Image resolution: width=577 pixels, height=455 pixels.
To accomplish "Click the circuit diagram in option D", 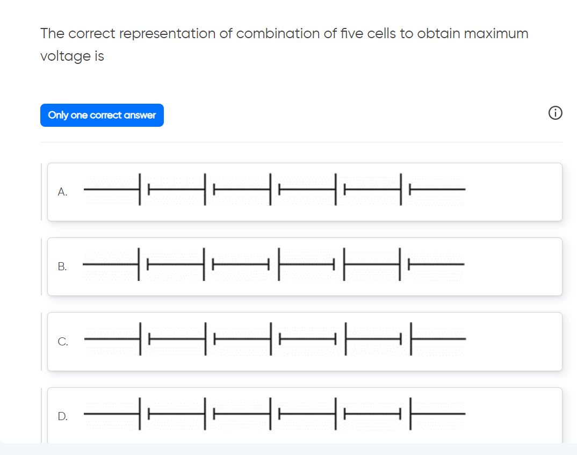I will [274, 414].
